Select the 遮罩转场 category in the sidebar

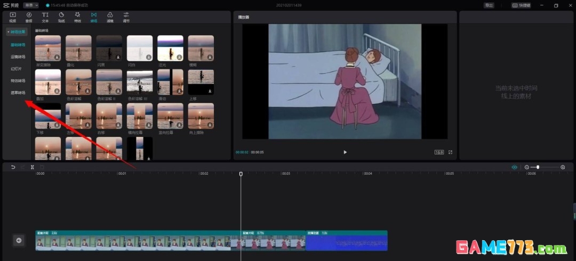tap(18, 93)
